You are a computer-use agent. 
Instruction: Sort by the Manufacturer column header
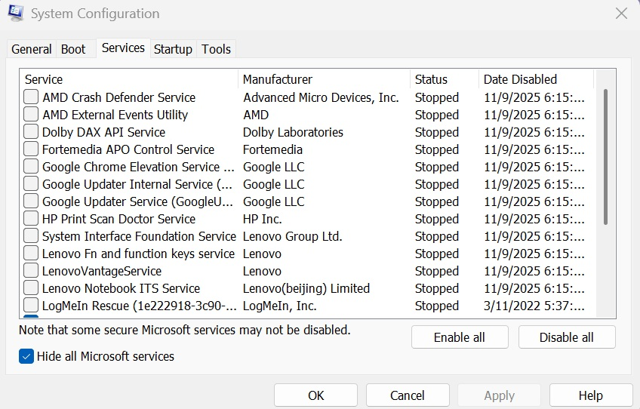pyautogui.click(x=324, y=79)
